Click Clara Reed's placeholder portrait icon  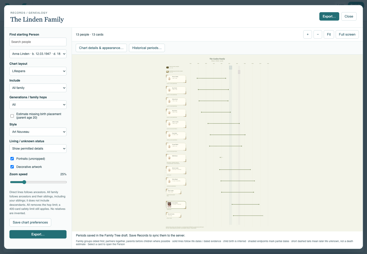(169, 135)
